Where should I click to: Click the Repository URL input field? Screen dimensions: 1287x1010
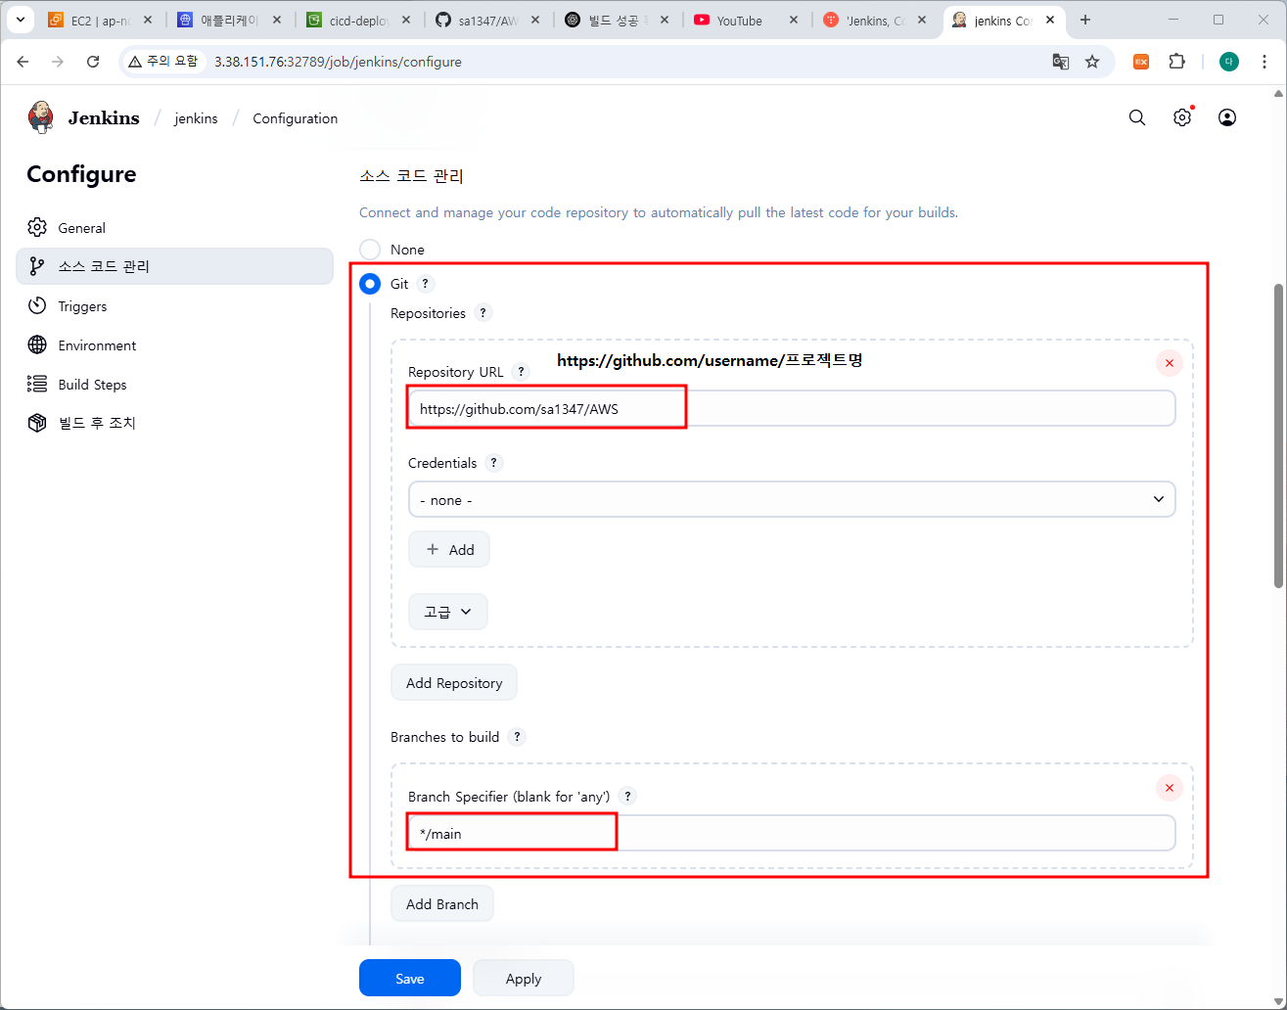(792, 408)
